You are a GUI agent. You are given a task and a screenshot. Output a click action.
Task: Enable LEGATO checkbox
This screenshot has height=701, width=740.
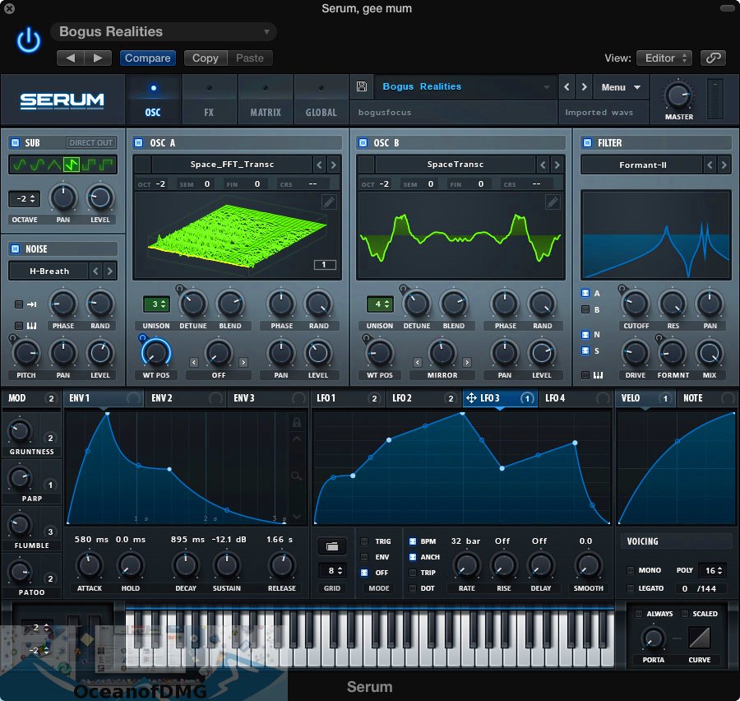630,588
